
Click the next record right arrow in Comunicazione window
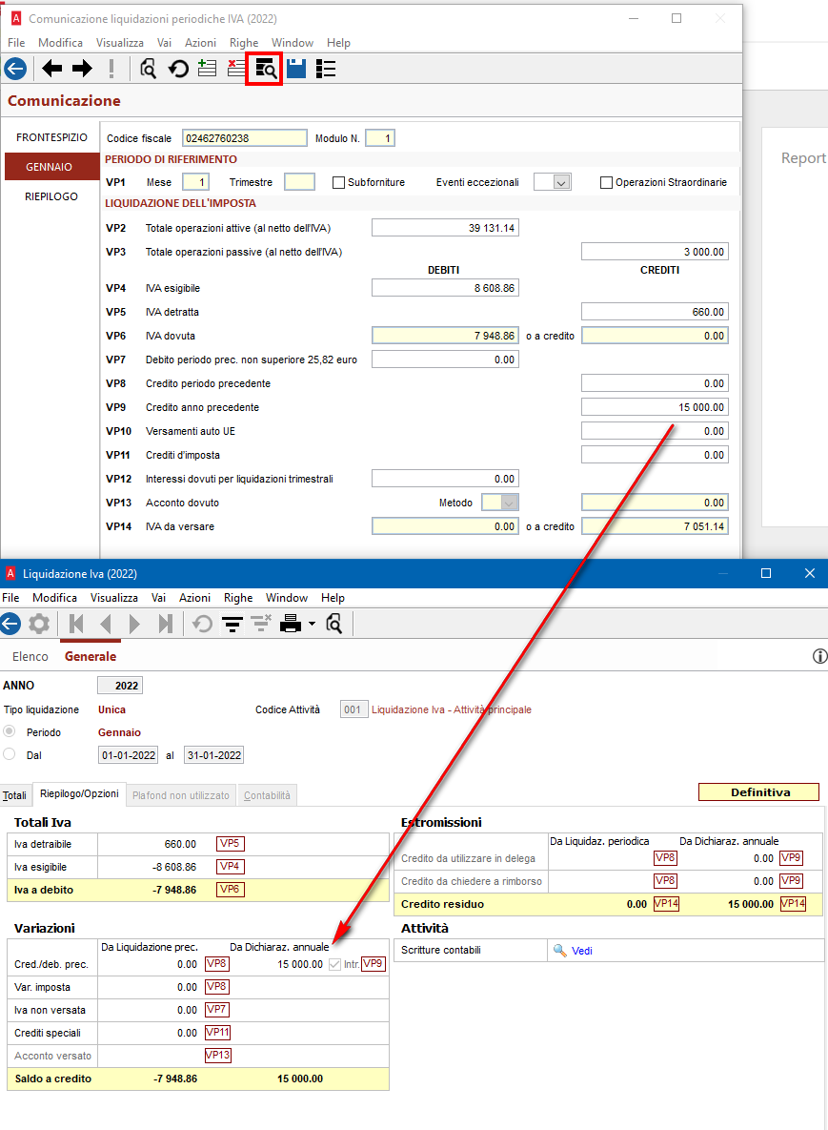coord(82,69)
